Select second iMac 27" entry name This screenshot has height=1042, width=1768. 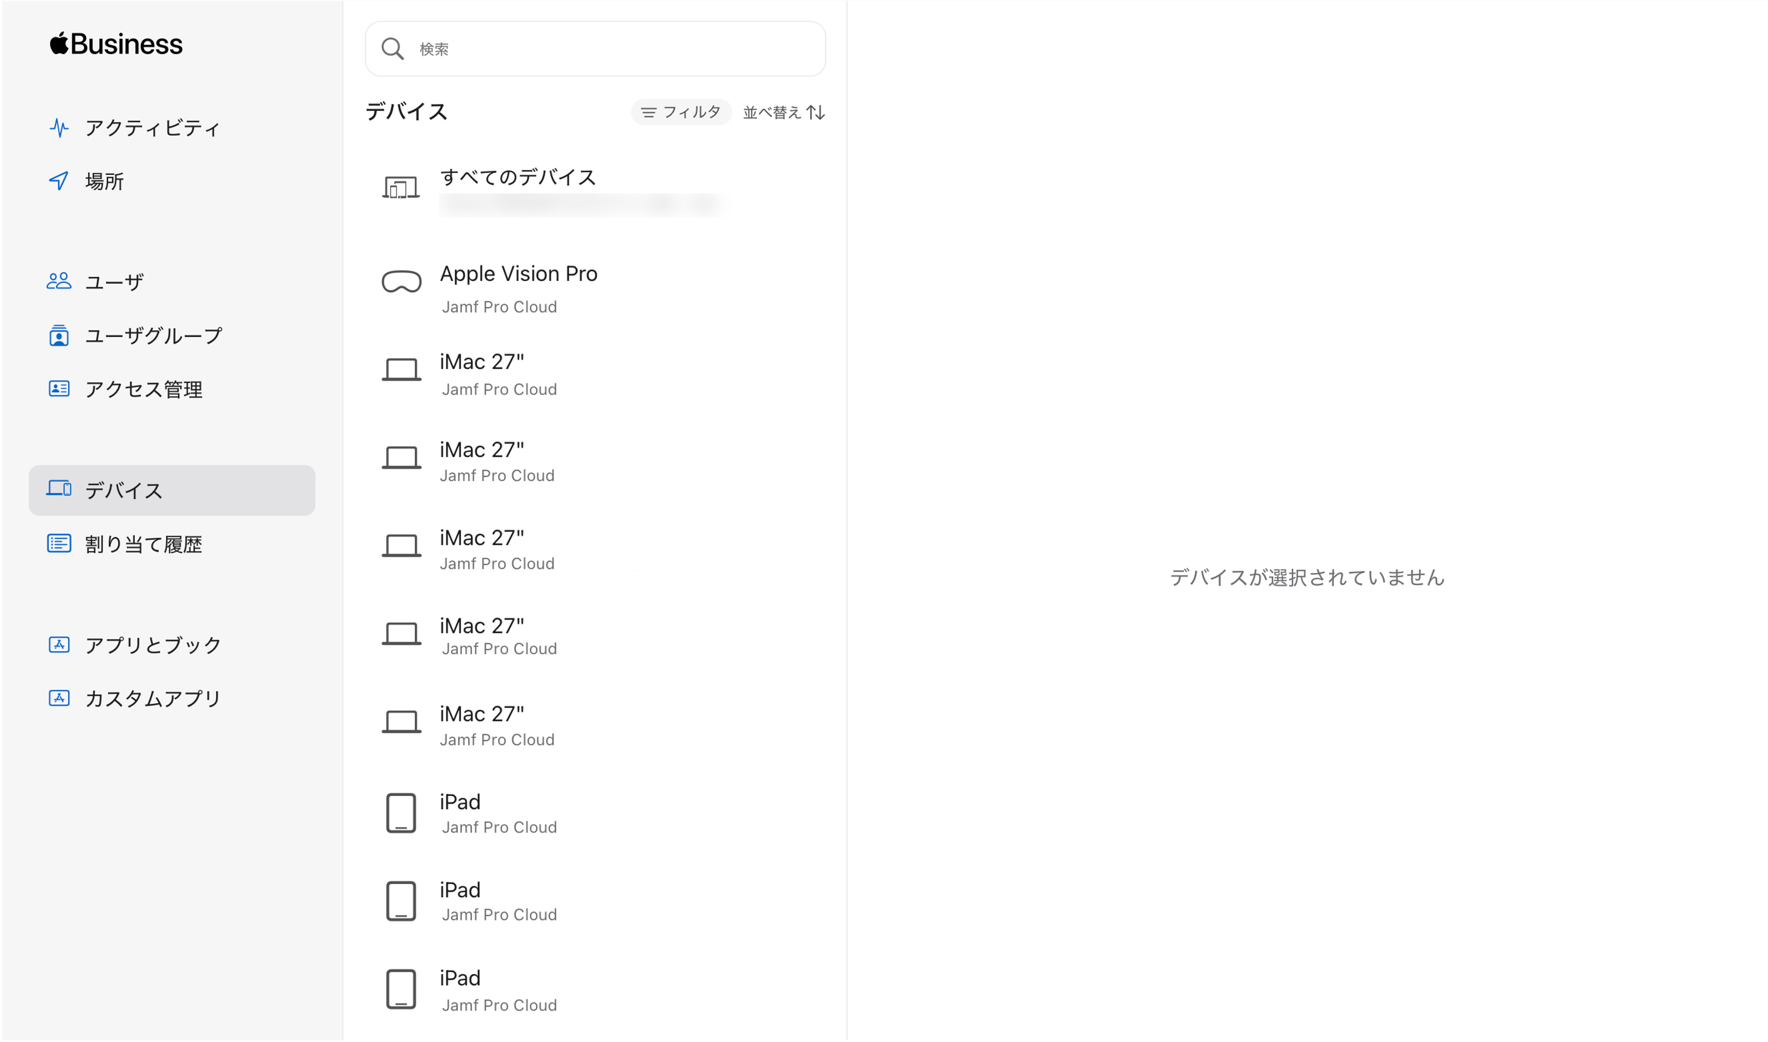coord(482,450)
